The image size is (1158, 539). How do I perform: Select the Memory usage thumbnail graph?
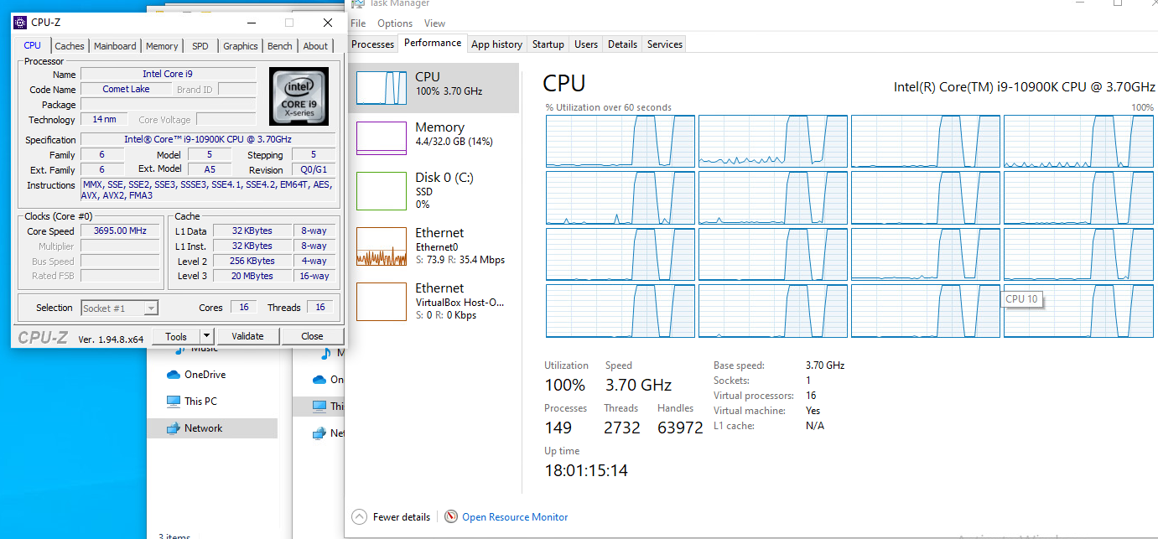[382, 138]
